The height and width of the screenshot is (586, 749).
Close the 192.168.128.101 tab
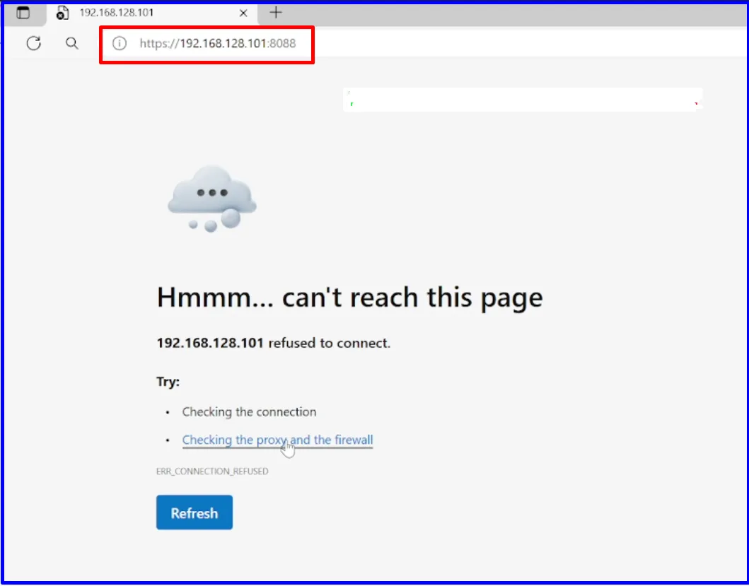243,13
